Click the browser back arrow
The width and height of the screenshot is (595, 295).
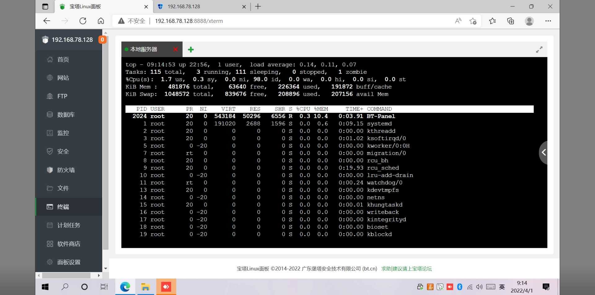tap(47, 21)
